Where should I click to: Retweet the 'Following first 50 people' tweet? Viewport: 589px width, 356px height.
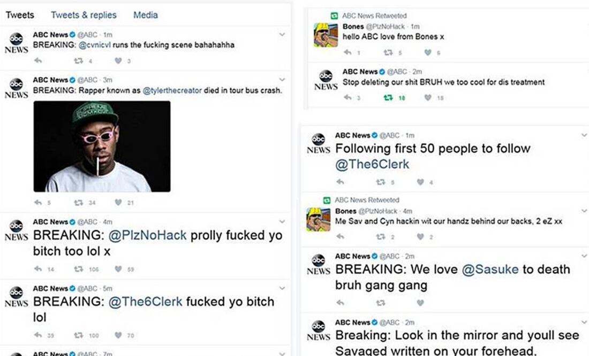(x=380, y=182)
